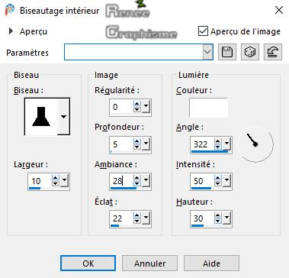Click the Annuler button

149,263
